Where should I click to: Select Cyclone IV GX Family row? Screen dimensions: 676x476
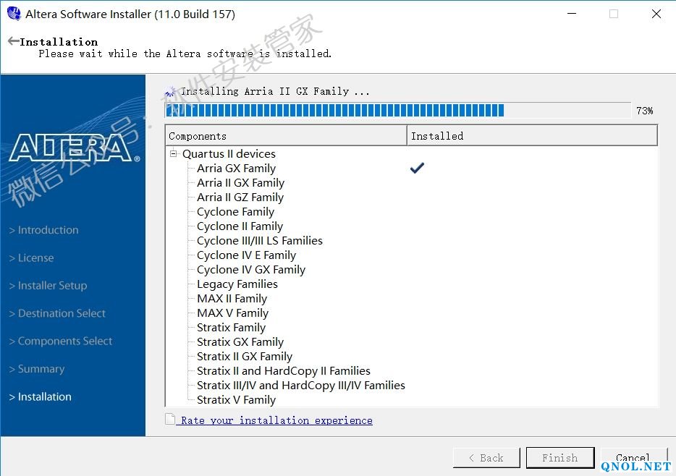click(251, 270)
